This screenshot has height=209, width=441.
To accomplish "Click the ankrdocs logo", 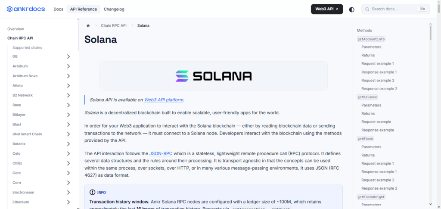I will click(25, 9).
